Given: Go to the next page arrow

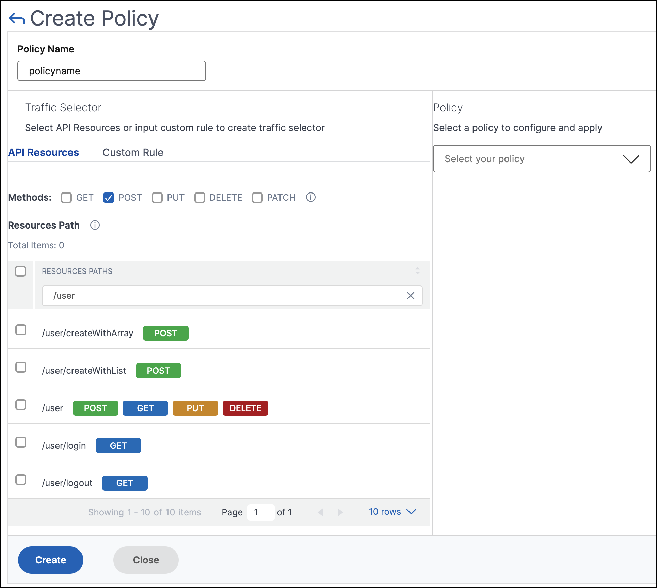Looking at the screenshot, I should (x=340, y=512).
